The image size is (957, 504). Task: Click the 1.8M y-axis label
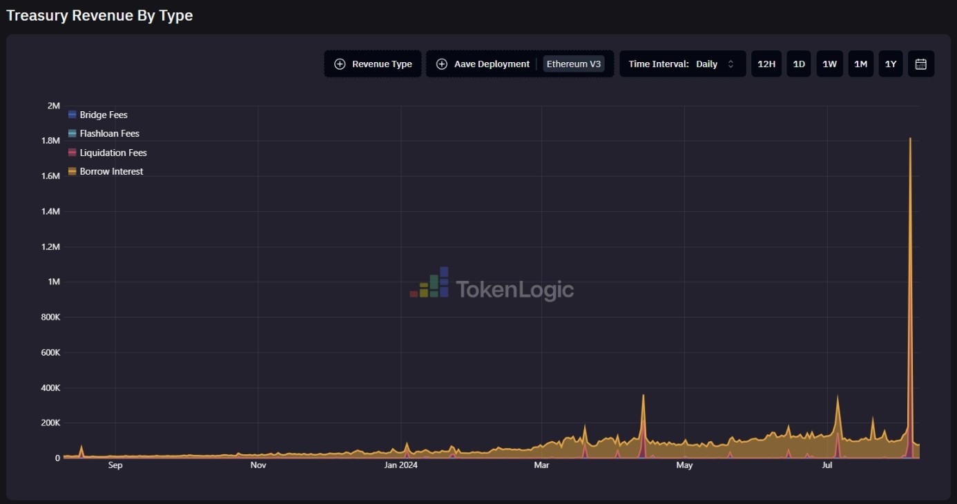[51, 141]
